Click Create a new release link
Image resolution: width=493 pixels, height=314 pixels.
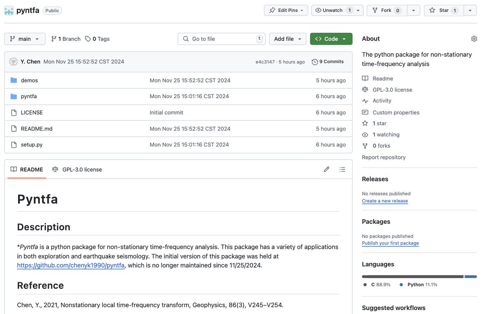385,201
